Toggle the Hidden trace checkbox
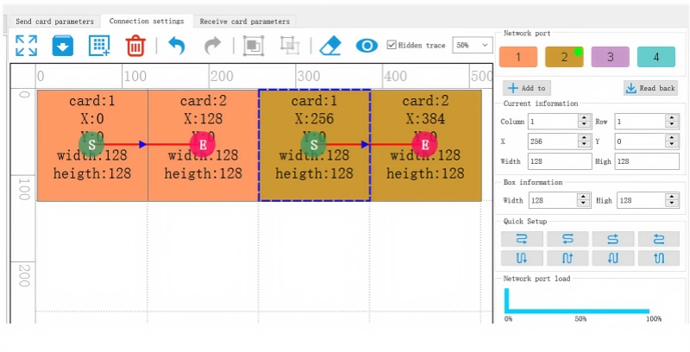Image resolution: width=690 pixels, height=352 pixels. [392, 45]
